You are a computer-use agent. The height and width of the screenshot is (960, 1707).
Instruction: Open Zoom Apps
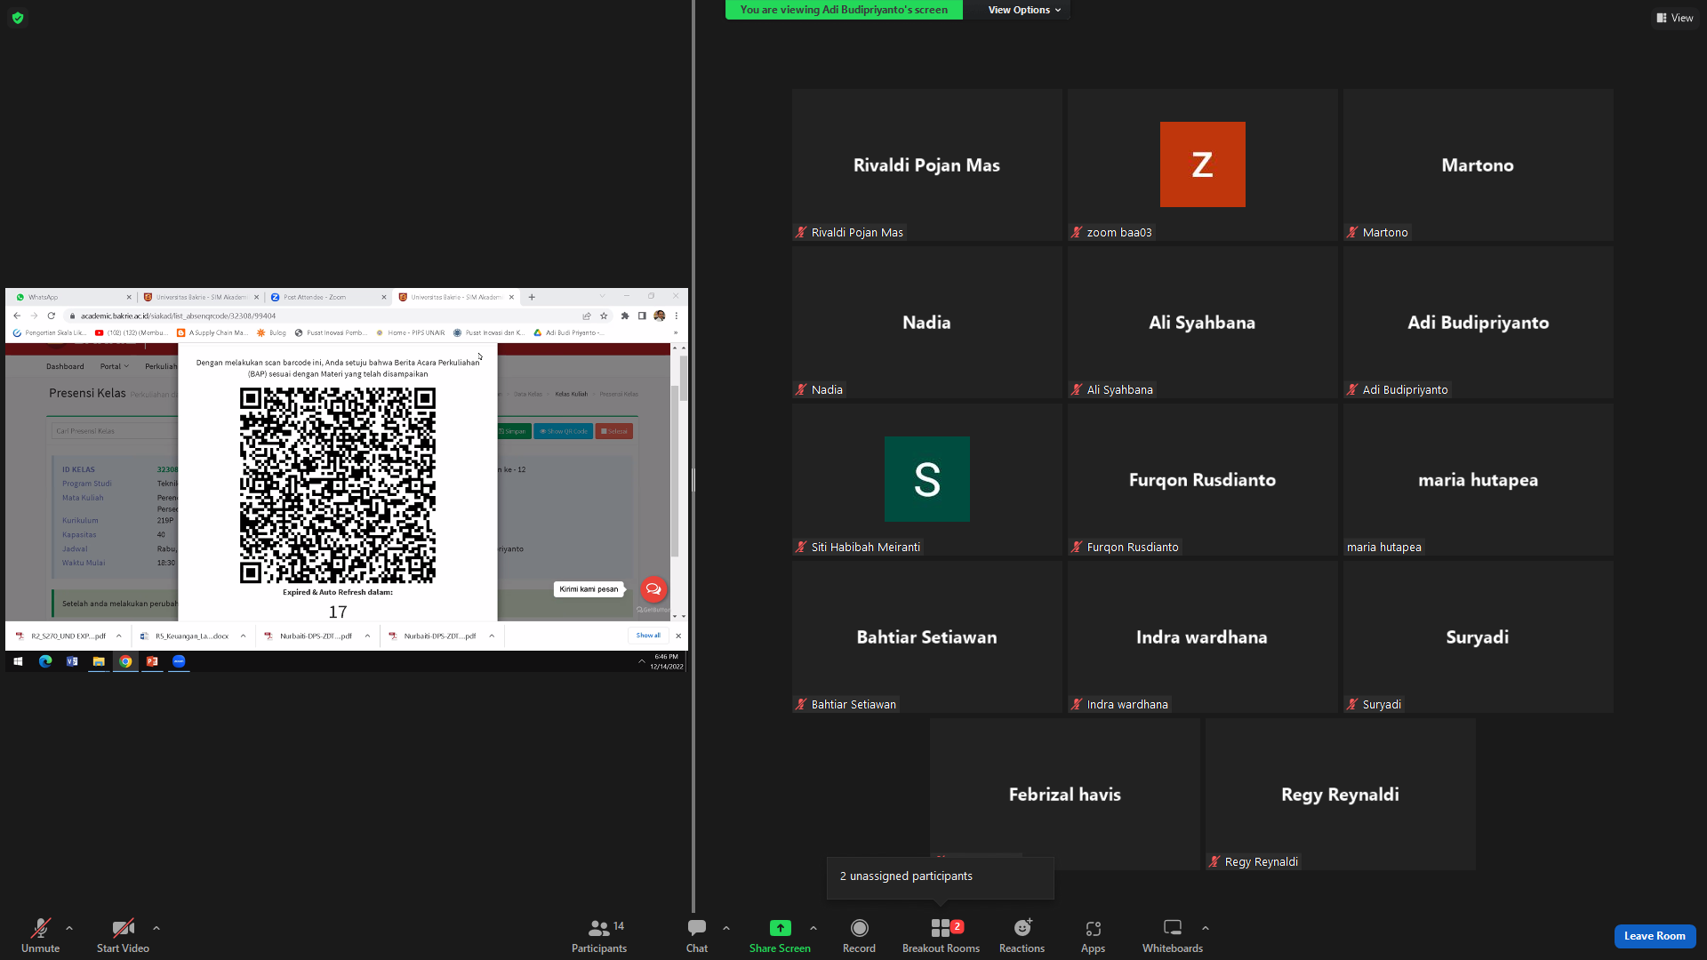(x=1094, y=935)
